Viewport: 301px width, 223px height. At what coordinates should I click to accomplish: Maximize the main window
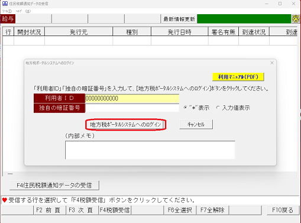[x=280, y=4]
